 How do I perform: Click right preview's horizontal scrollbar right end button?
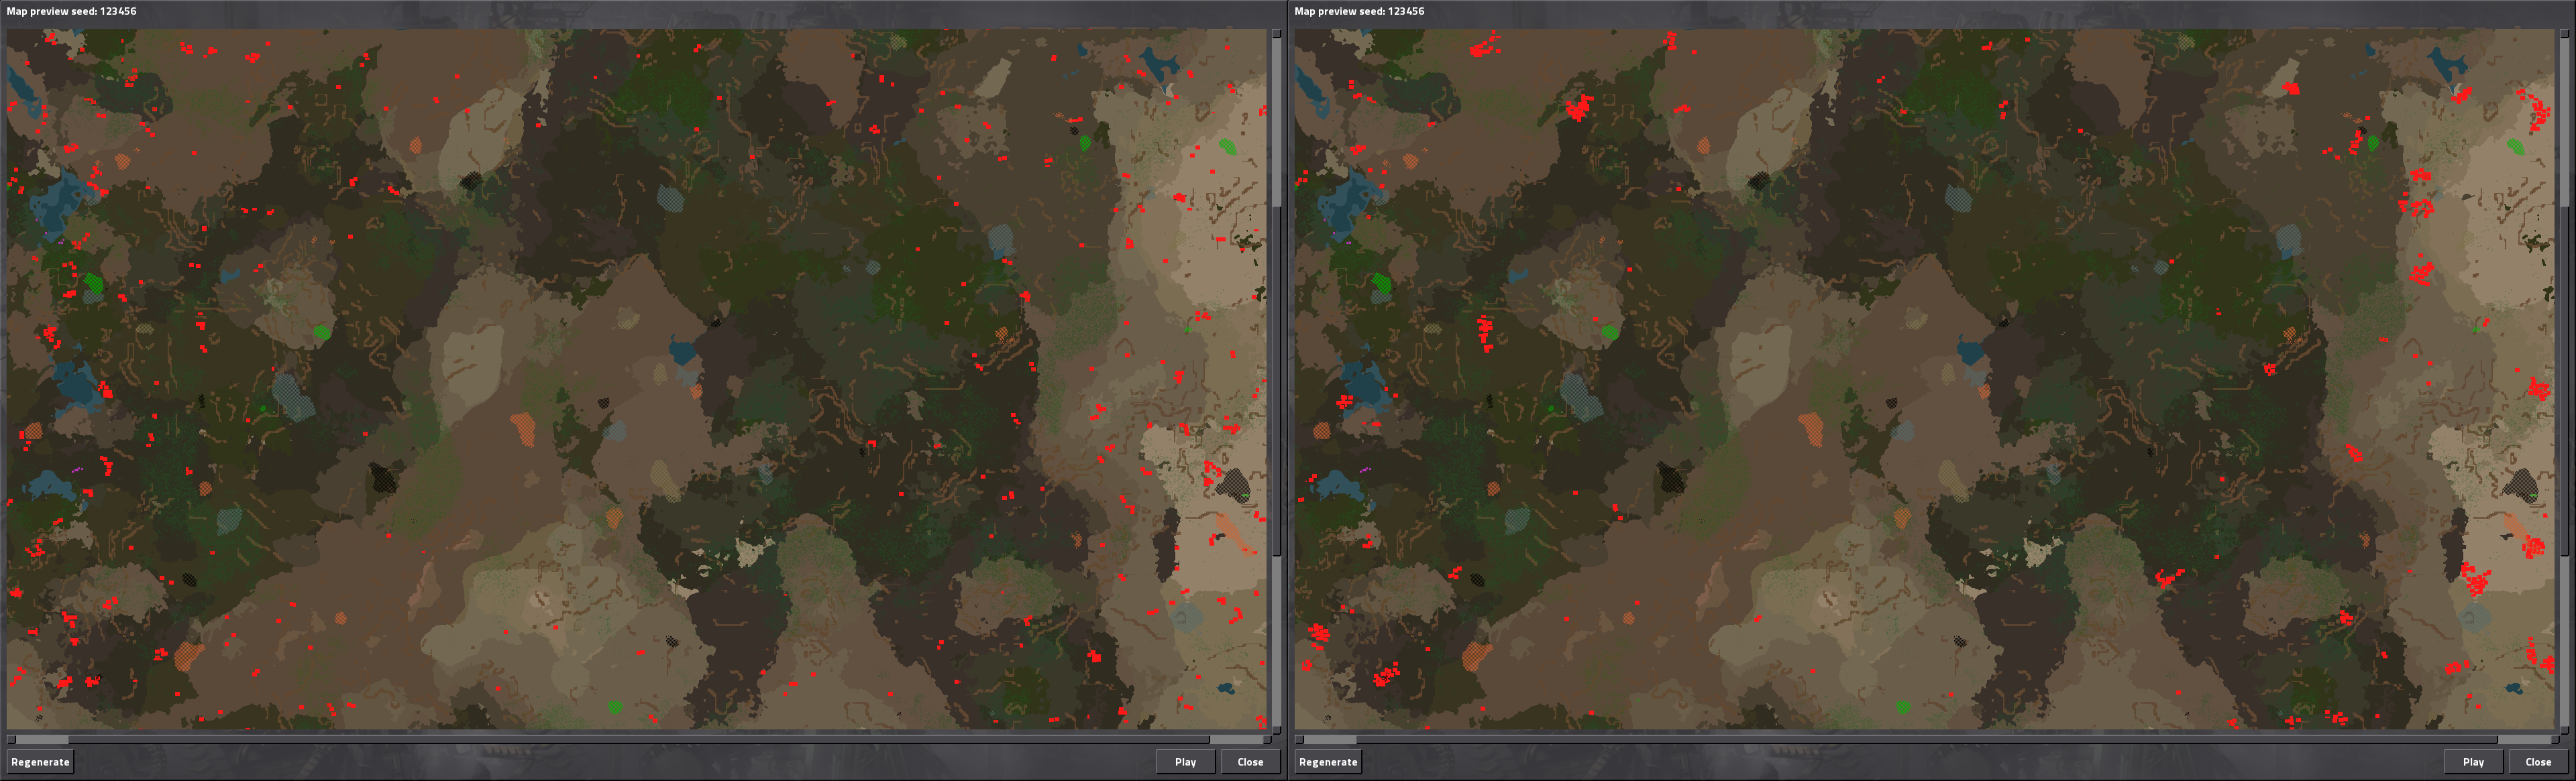tap(2554, 740)
